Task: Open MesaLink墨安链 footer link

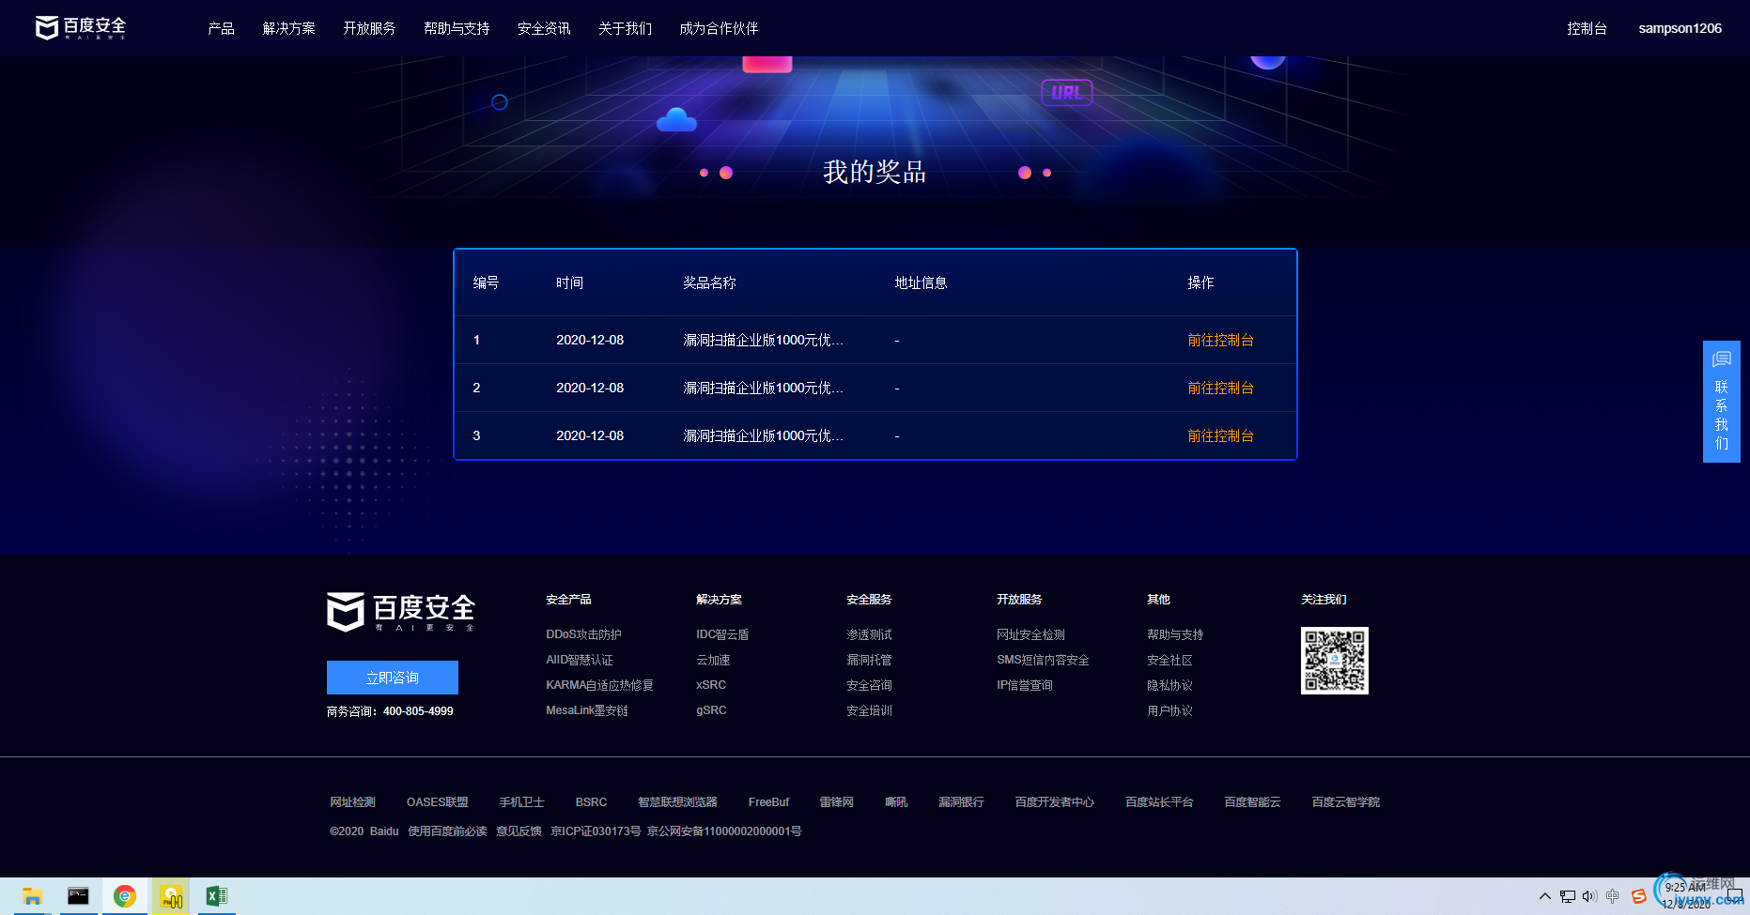Action: (587, 710)
